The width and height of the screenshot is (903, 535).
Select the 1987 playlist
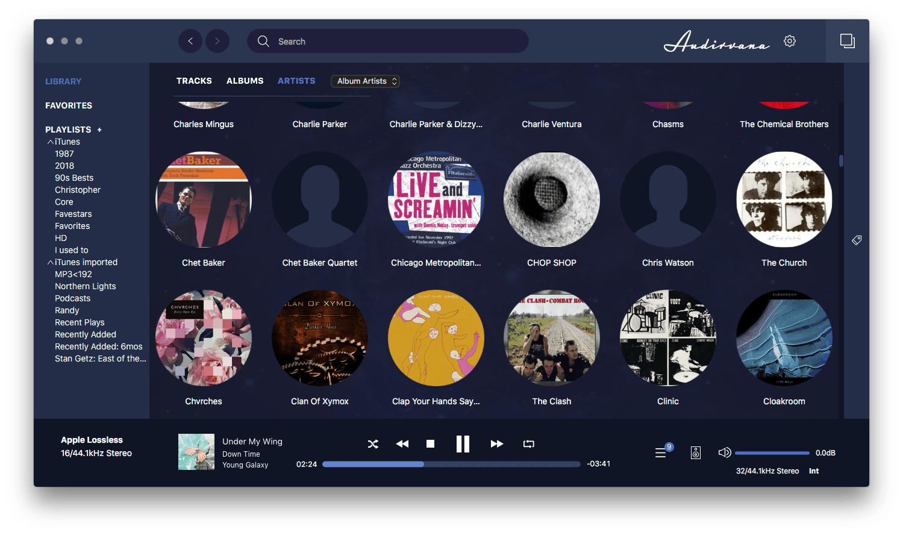(64, 154)
